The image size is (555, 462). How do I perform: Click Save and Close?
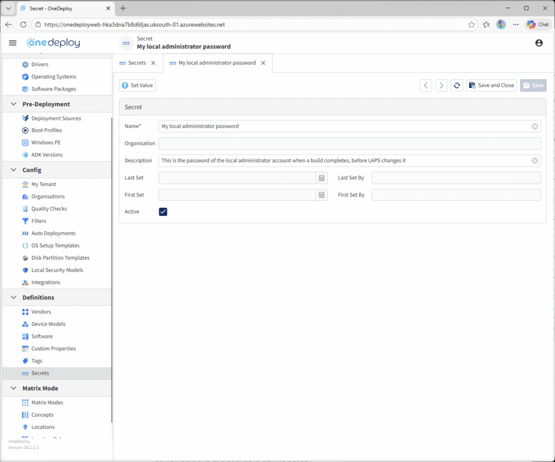tap(491, 85)
